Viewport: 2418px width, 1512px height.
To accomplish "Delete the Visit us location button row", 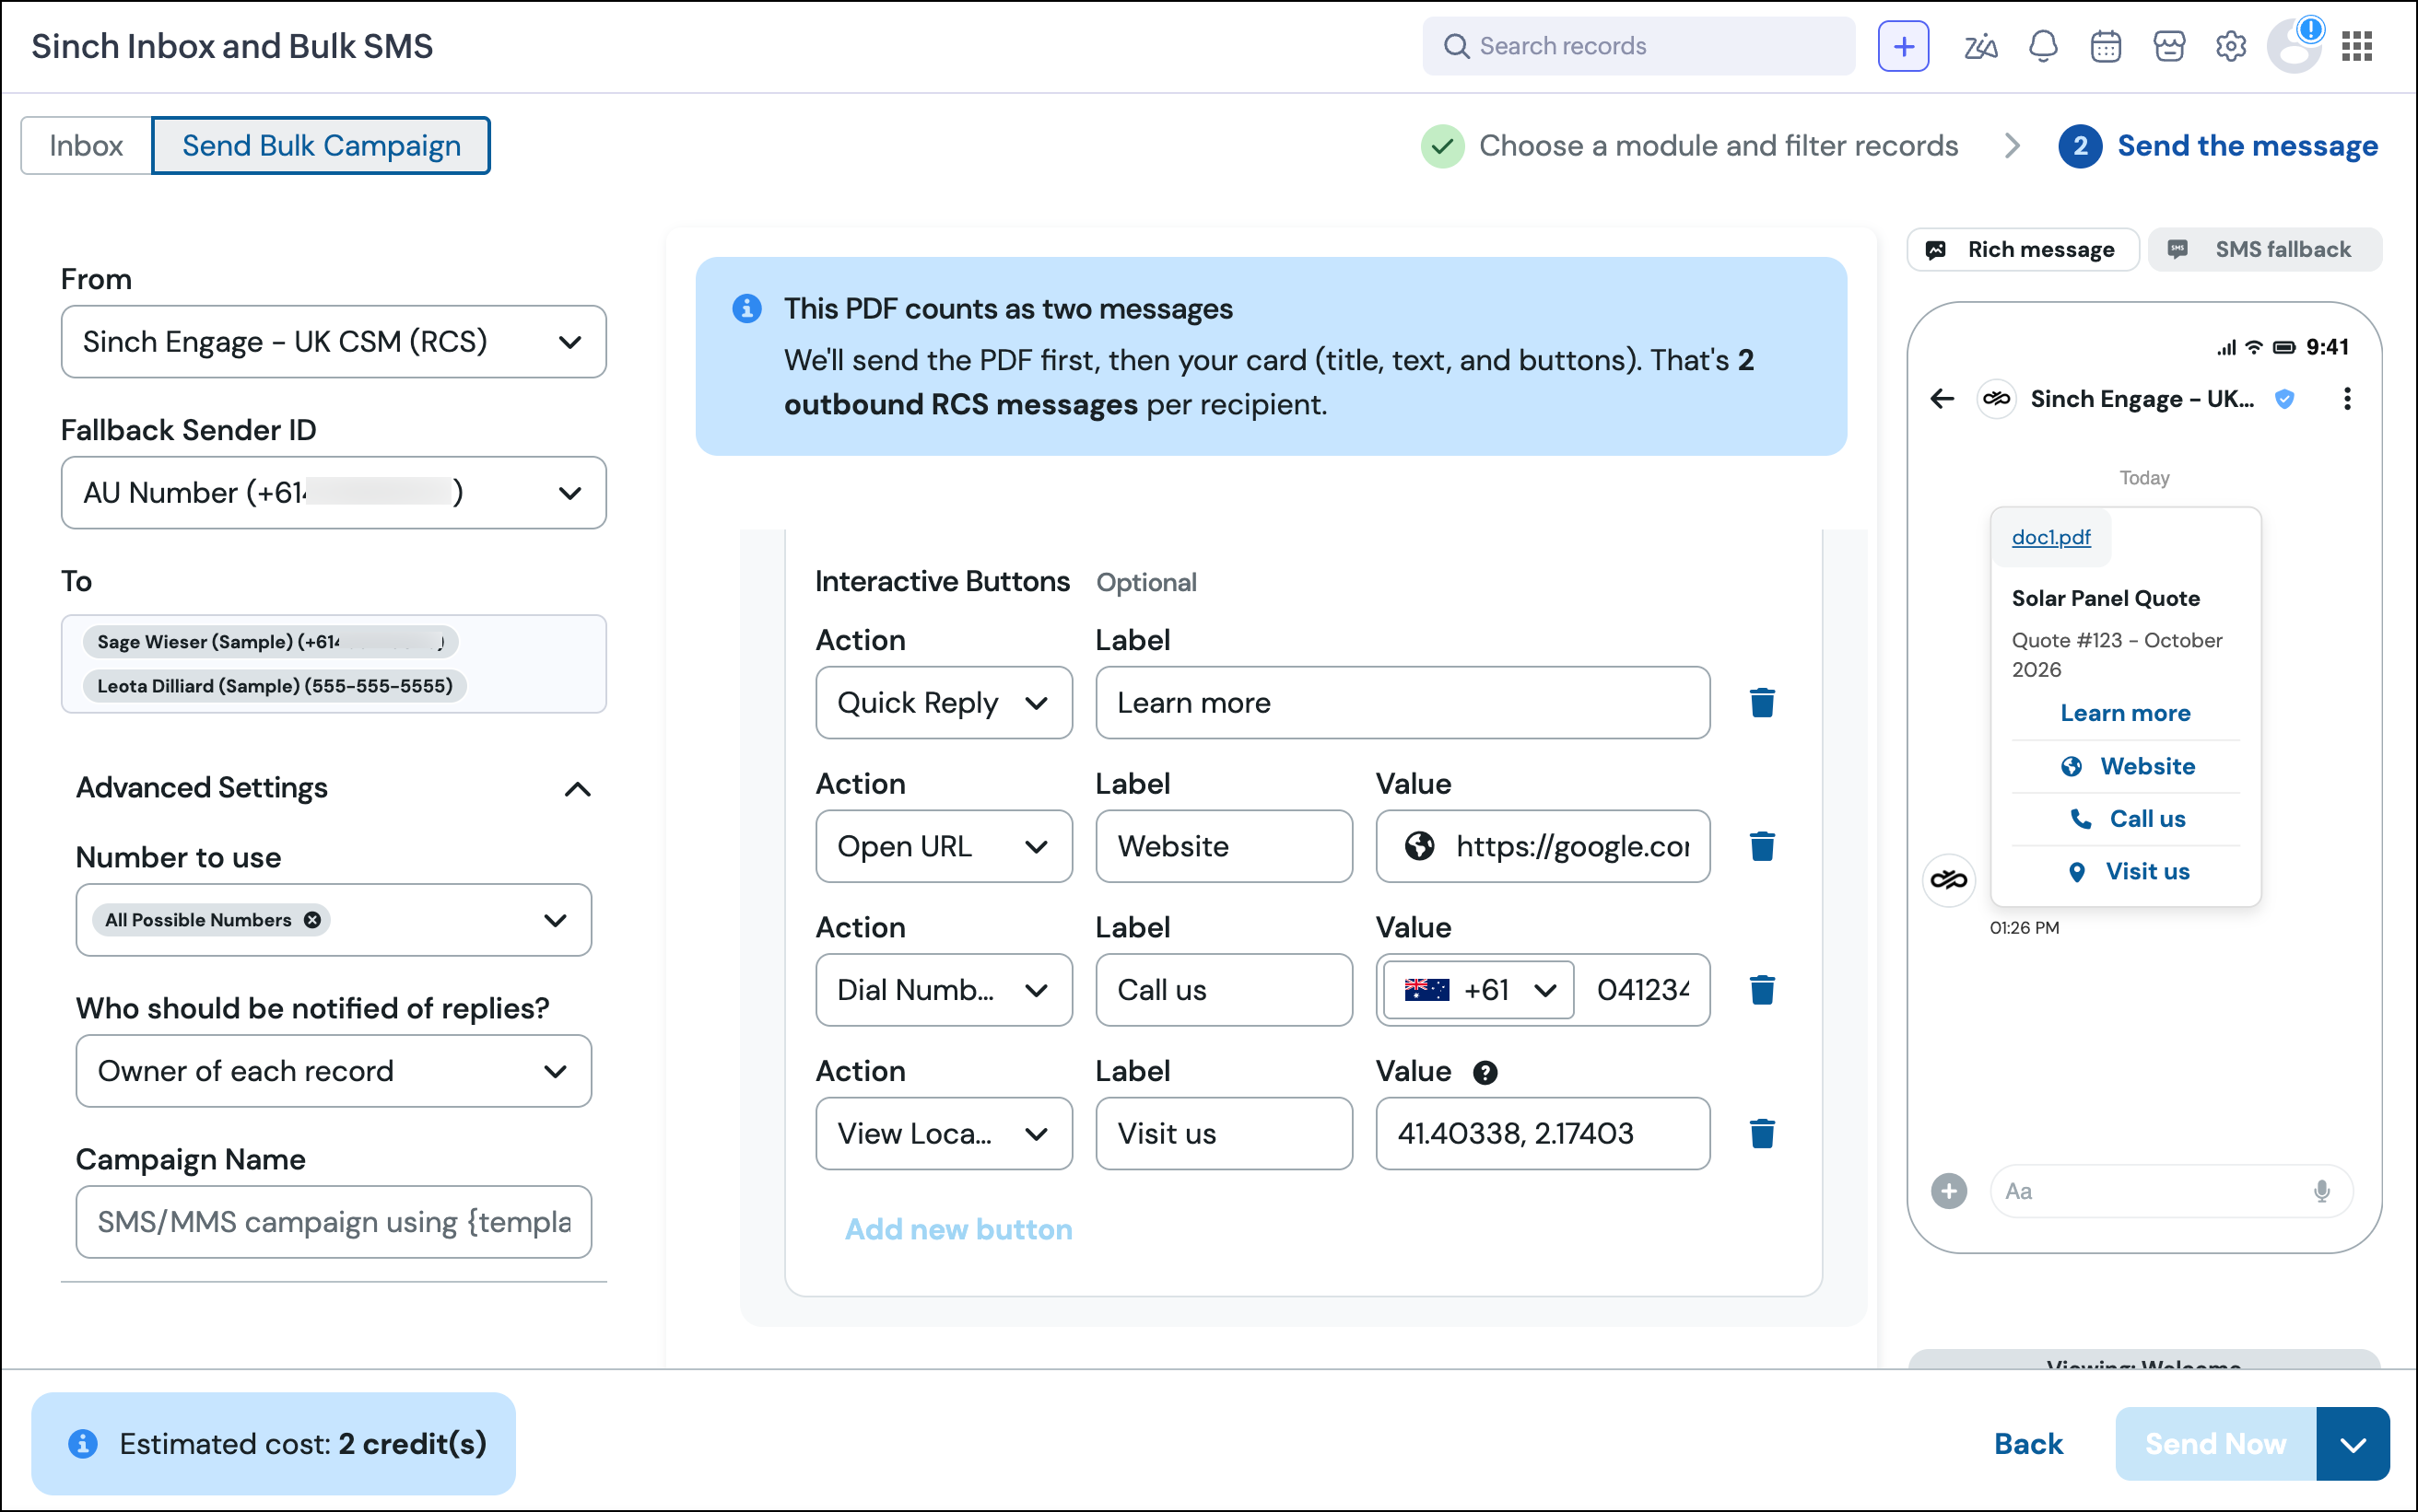I will (x=1762, y=1134).
